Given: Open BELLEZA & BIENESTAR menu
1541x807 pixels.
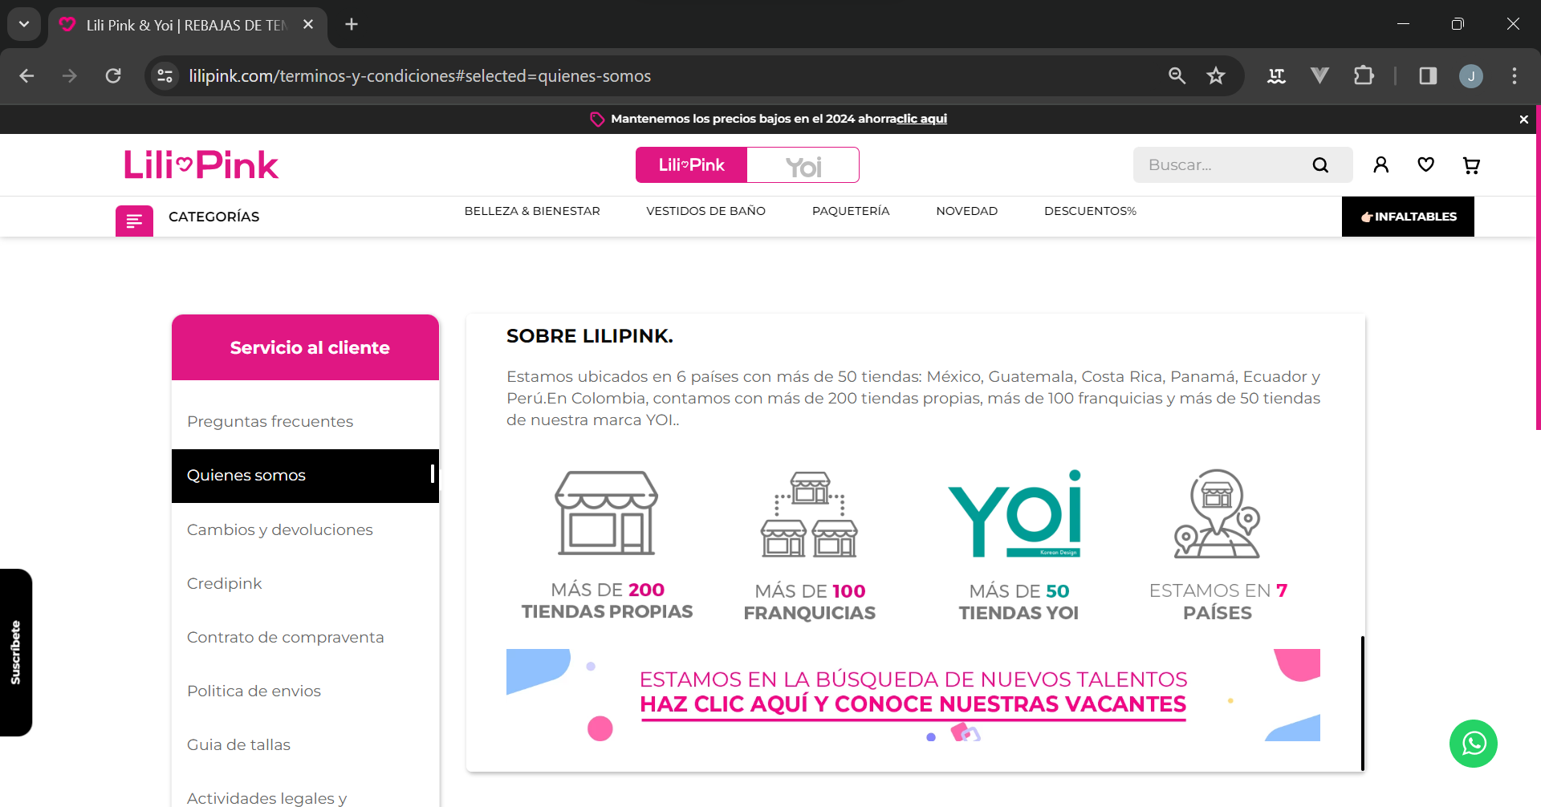Looking at the screenshot, I should click(532, 211).
